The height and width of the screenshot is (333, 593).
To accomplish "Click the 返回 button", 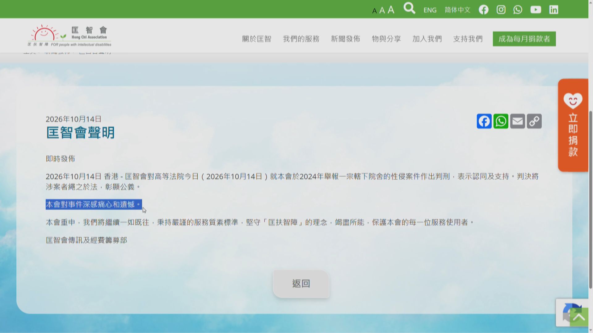I will [x=301, y=284].
